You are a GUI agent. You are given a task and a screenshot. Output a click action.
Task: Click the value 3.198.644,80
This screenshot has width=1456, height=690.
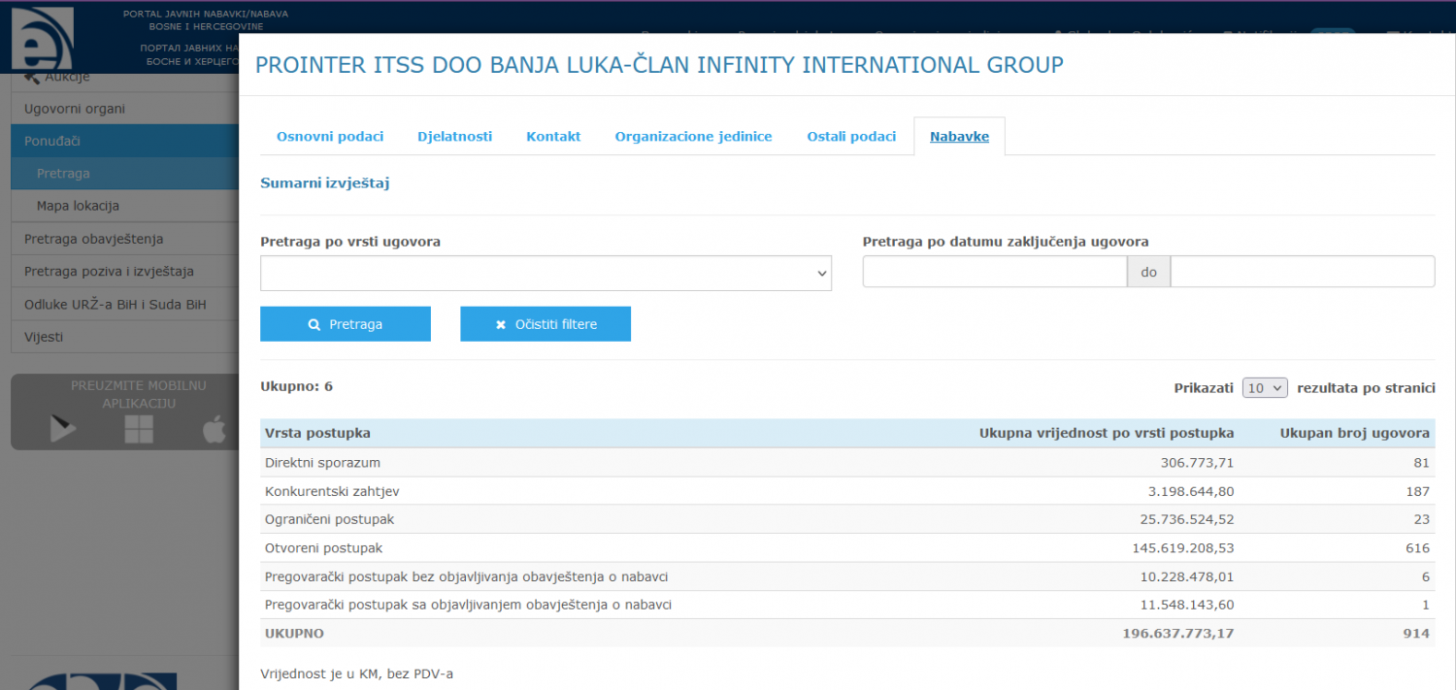[1191, 491]
